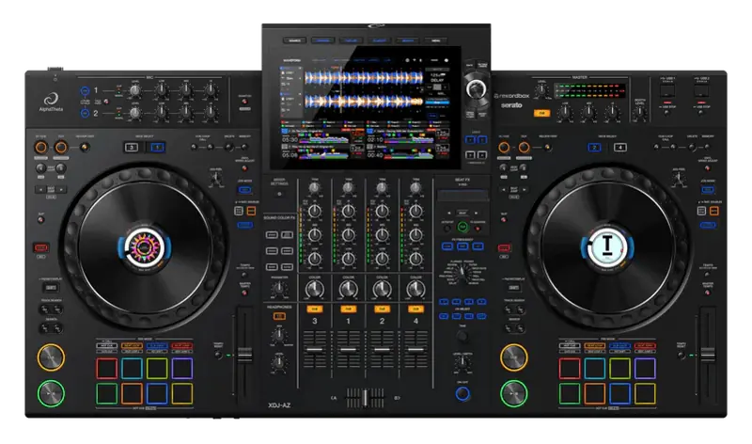Start playback with left deck green Play/Pause button
Image resolution: width=752 pixels, height=444 pixels.
coord(51,393)
